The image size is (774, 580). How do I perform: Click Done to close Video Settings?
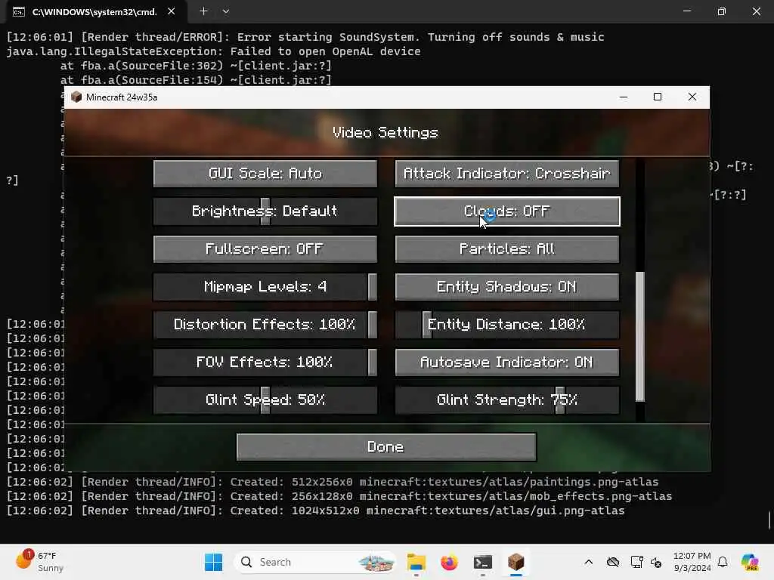tap(386, 447)
